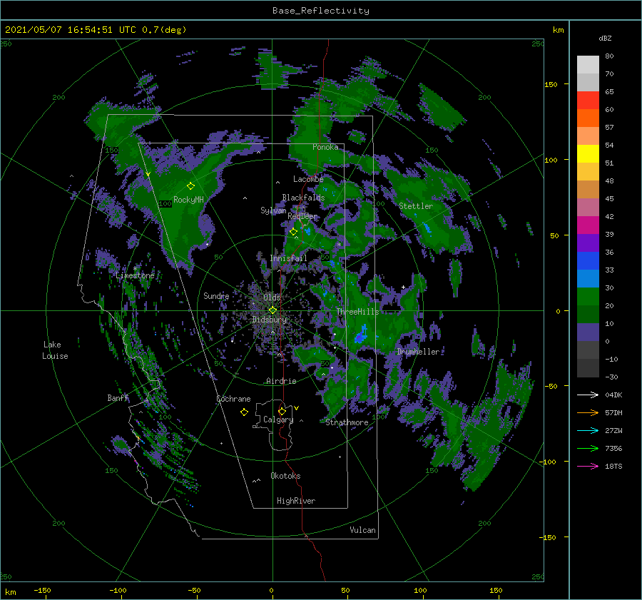Image resolution: width=642 pixels, height=600 pixels.
Task: Click the 04DK legend text
Action: tap(613, 395)
